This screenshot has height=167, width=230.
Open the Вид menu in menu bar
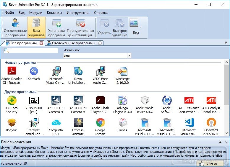pos(22,13)
